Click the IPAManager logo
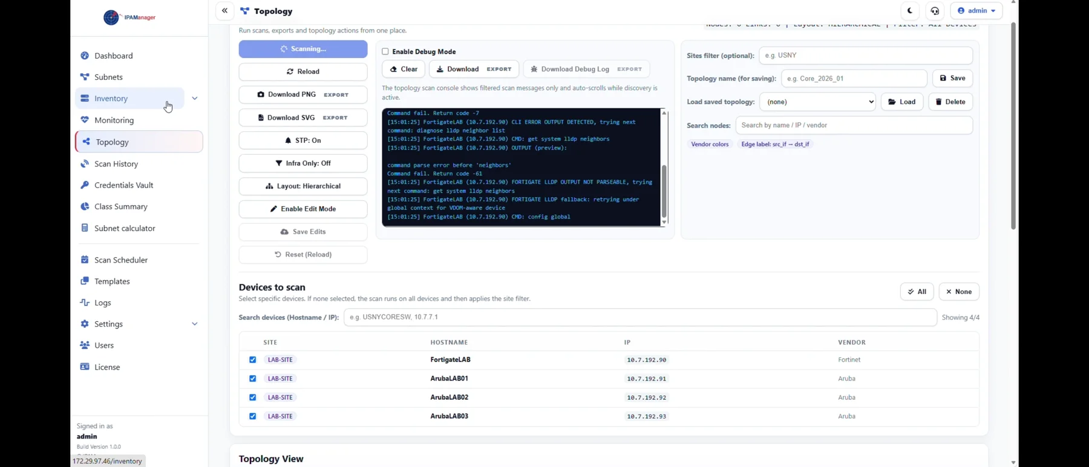Image resolution: width=1089 pixels, height=467 pixels. coord(129,18)
